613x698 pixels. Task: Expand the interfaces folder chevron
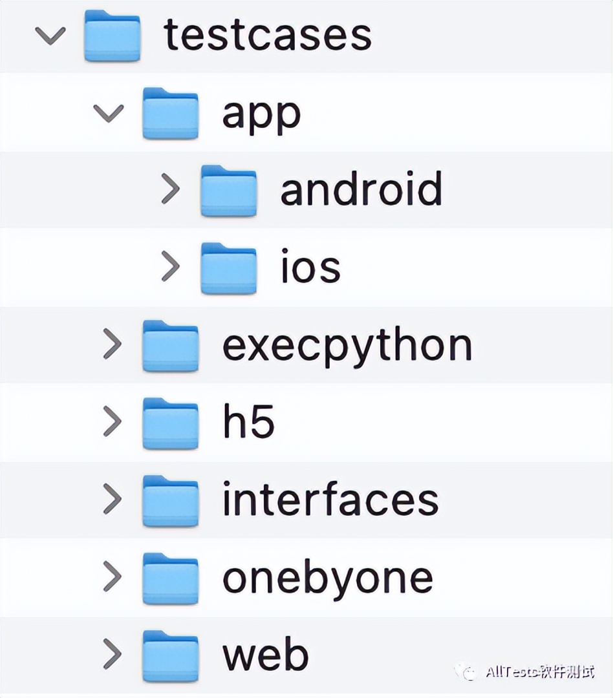coord(112,498)
